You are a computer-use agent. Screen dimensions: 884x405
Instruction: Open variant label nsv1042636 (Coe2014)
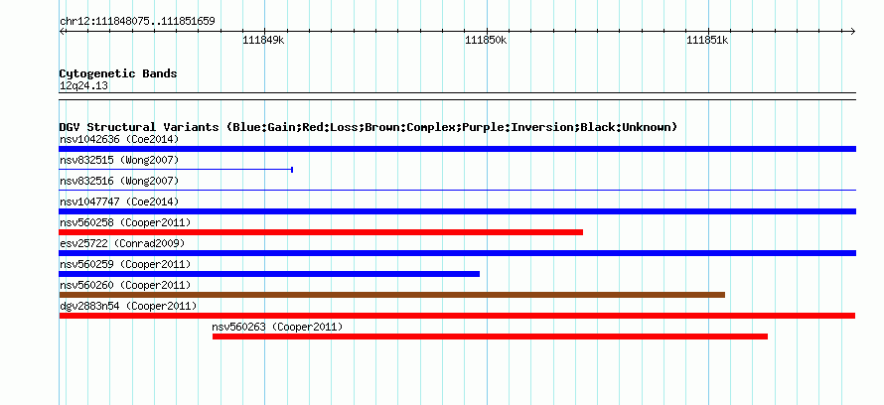[119, 139]
